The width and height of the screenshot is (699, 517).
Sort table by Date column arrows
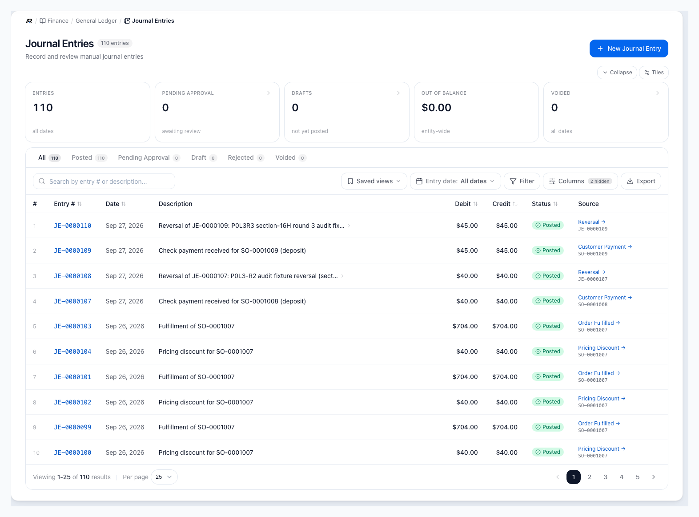[124, 204]
